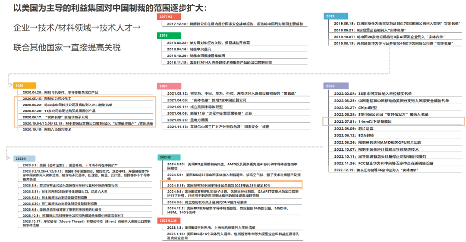
Task: Click the red 2017H2 year label
Action: click(169, 17)
